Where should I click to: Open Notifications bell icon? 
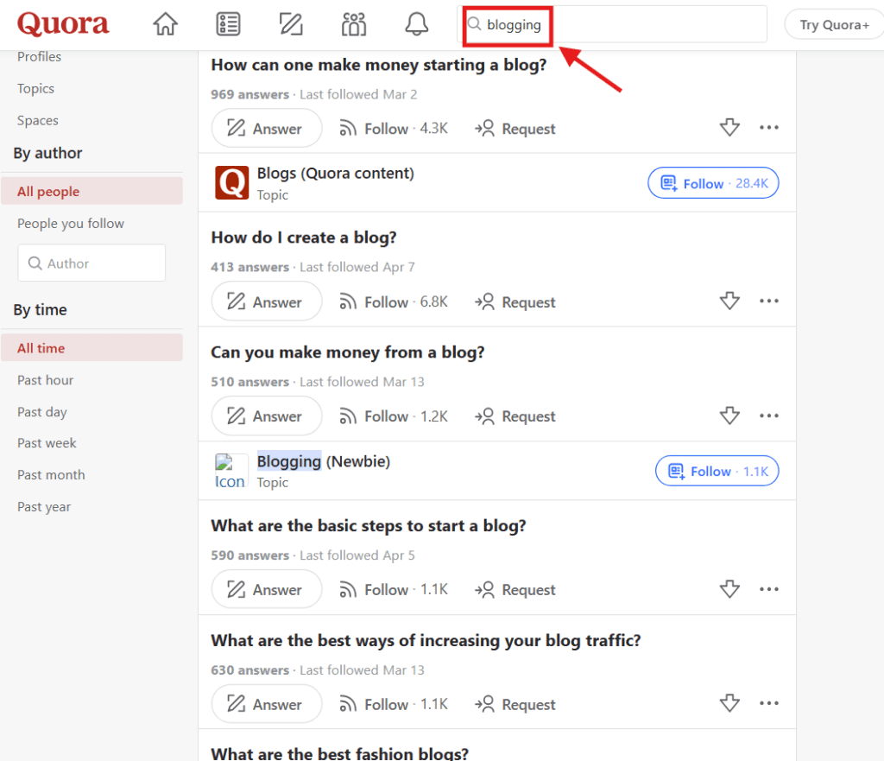(417, 24)
